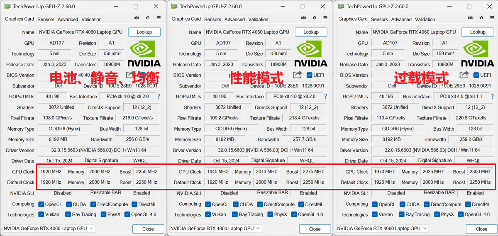The height and width of the screenshot is (236, 498).
Task: Toggle UEFI checkbox in the 259.2 GB/s window
Action: pos(476,75)
